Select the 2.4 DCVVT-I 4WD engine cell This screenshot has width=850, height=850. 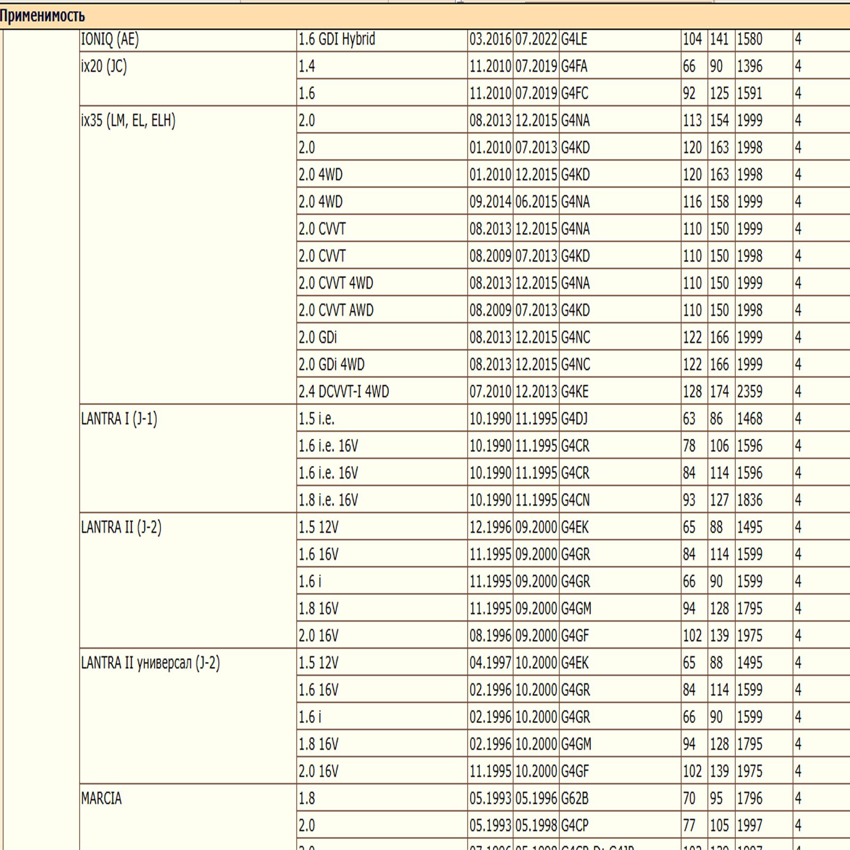tap(344, 392)
